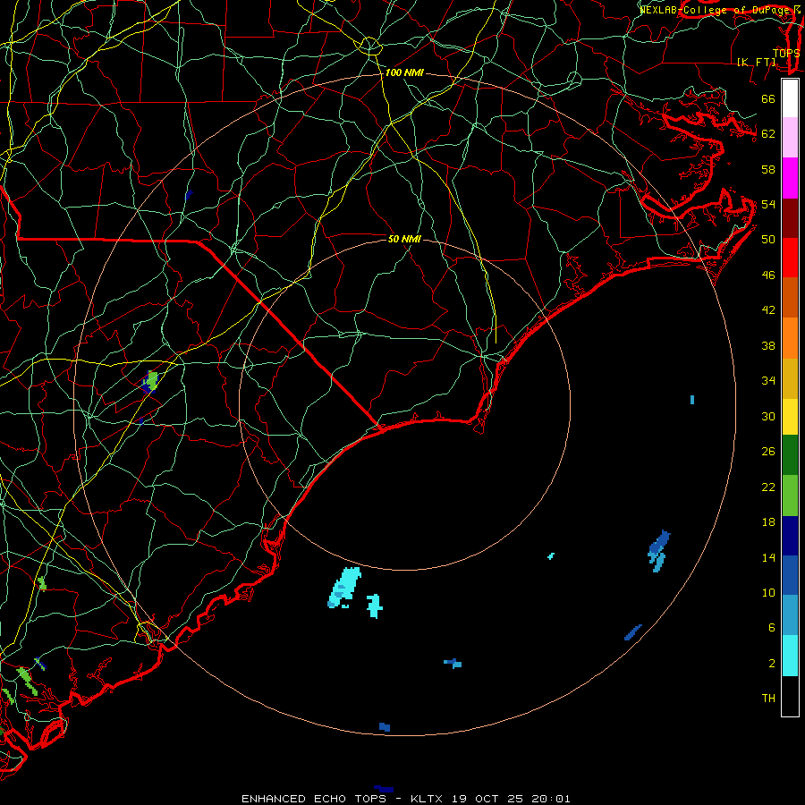Viewport: 805px width, 805px height.
Task: Click the '58' scale value
Action: 768,169
